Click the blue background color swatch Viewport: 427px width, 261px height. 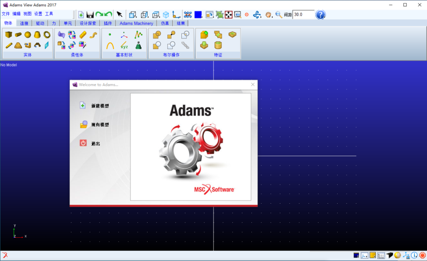pos(198,15)
